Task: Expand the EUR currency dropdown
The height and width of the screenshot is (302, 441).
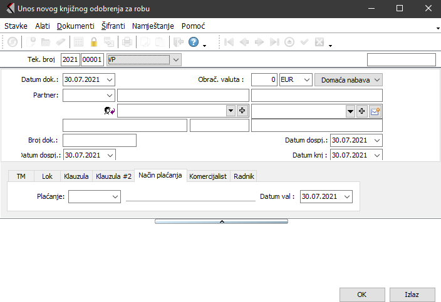Action: (306, 80)
